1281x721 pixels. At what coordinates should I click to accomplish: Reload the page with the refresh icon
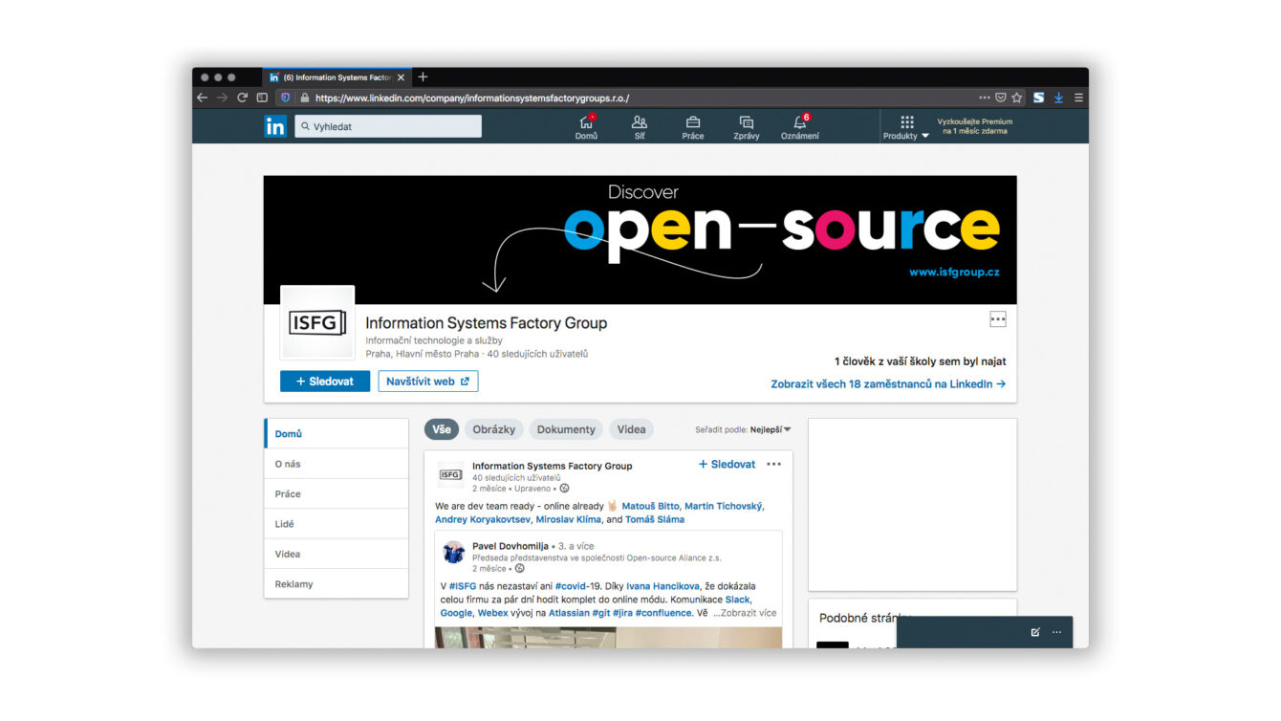[242, 98]
